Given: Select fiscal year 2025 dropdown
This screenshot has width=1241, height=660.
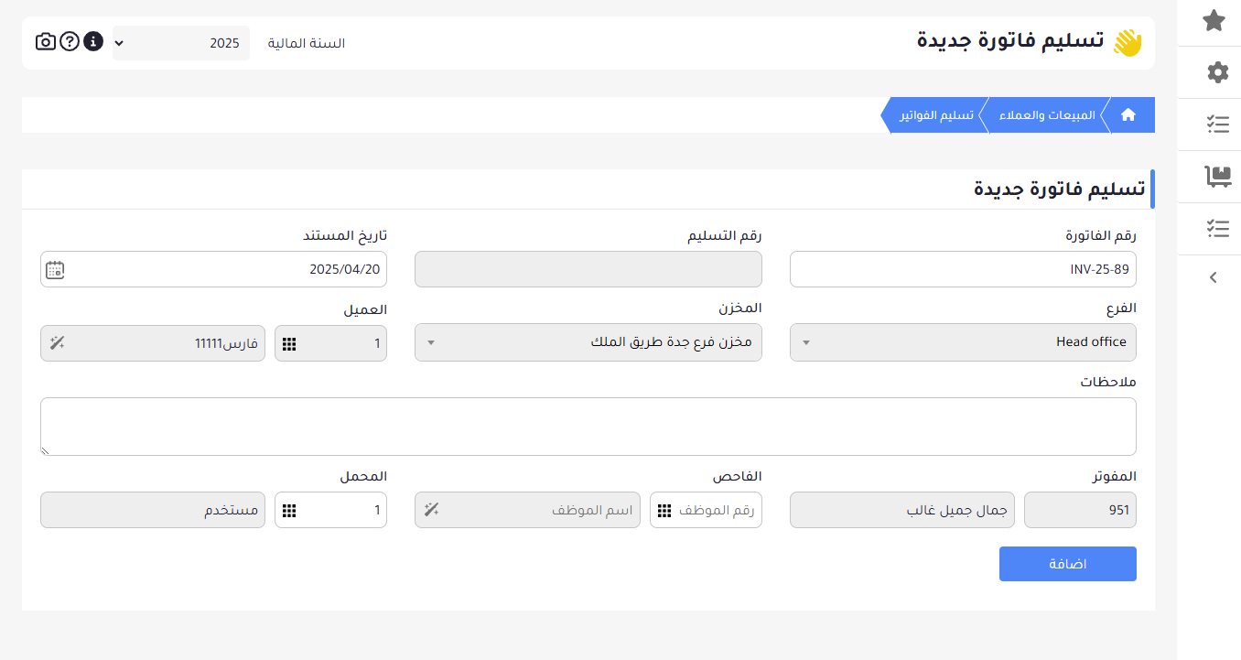Looking at the screenshot, I should click(181, 43).
